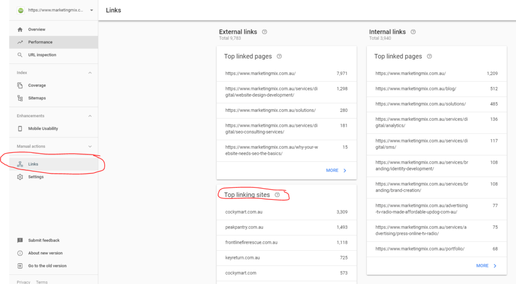Open the About new version info icon
The height and width of the screenshot is (284, 516).
20,253
